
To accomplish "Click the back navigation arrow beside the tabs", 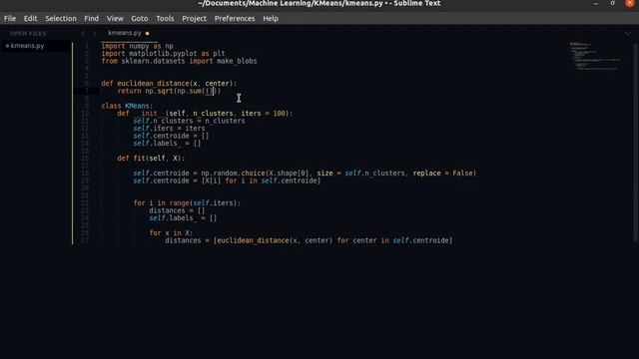I will click(83, 33).
